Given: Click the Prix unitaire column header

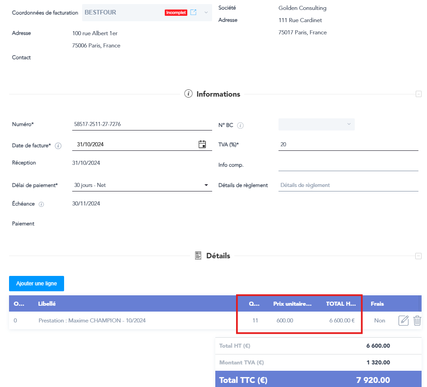Looking at the screenshot, I should 292,304.
